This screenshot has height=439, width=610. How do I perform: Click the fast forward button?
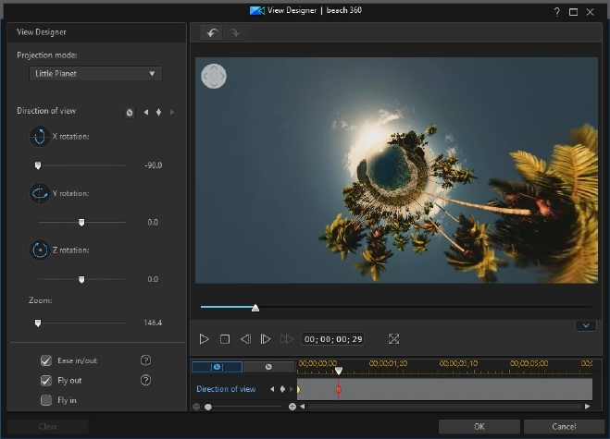(287, 339)
